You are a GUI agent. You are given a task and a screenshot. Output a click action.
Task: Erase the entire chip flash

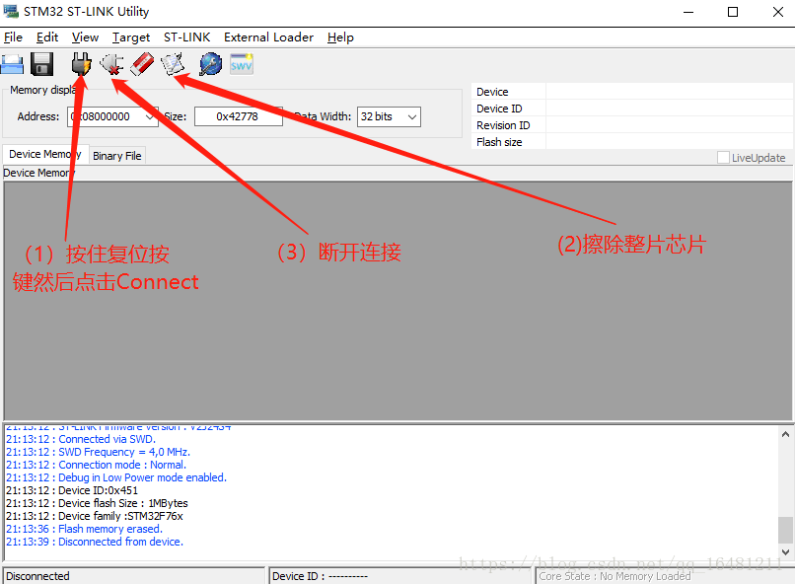[x=141, y=63]
